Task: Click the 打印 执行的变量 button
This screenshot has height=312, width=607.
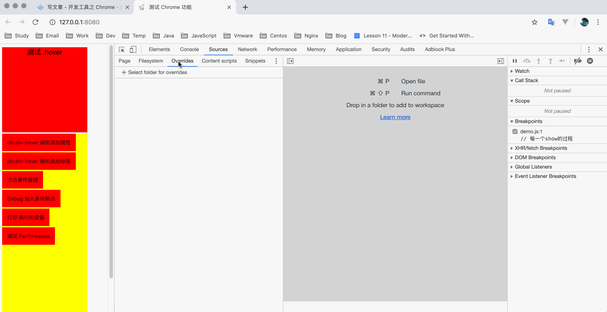Action: click(26, 217)
